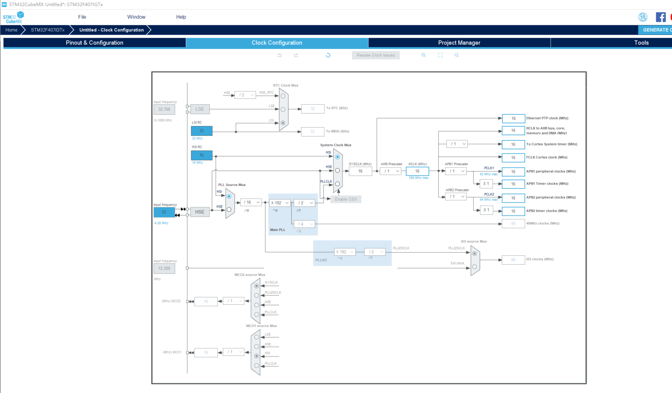The width and height of the screenshot is (672, 393).
Task: Open the HSE_RTC /2 divider dropdown
Action: (x=245, y=95)
